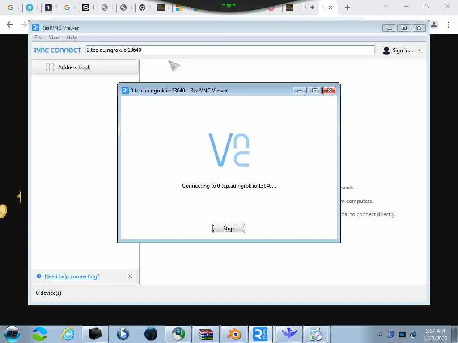Click the RealVNC Viewer main window title icon
Viewport: 458px width, 343px height.
tap(36, 28)
